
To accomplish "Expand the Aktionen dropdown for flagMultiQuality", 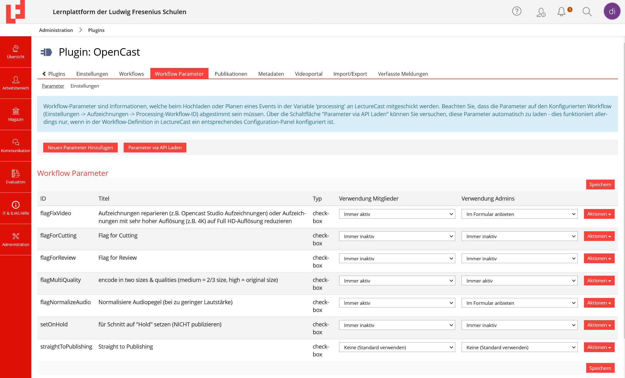I will pos(599,280).
